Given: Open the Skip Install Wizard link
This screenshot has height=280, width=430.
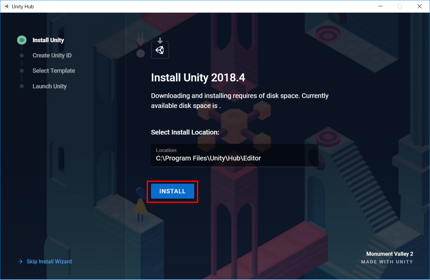Looking at the screenshot, I should tap(49, 262).
